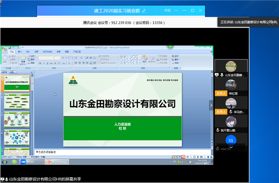Click the Windows Start orb in shared taskbar
The image size is (279, 183).
click(x=5, y=162)
